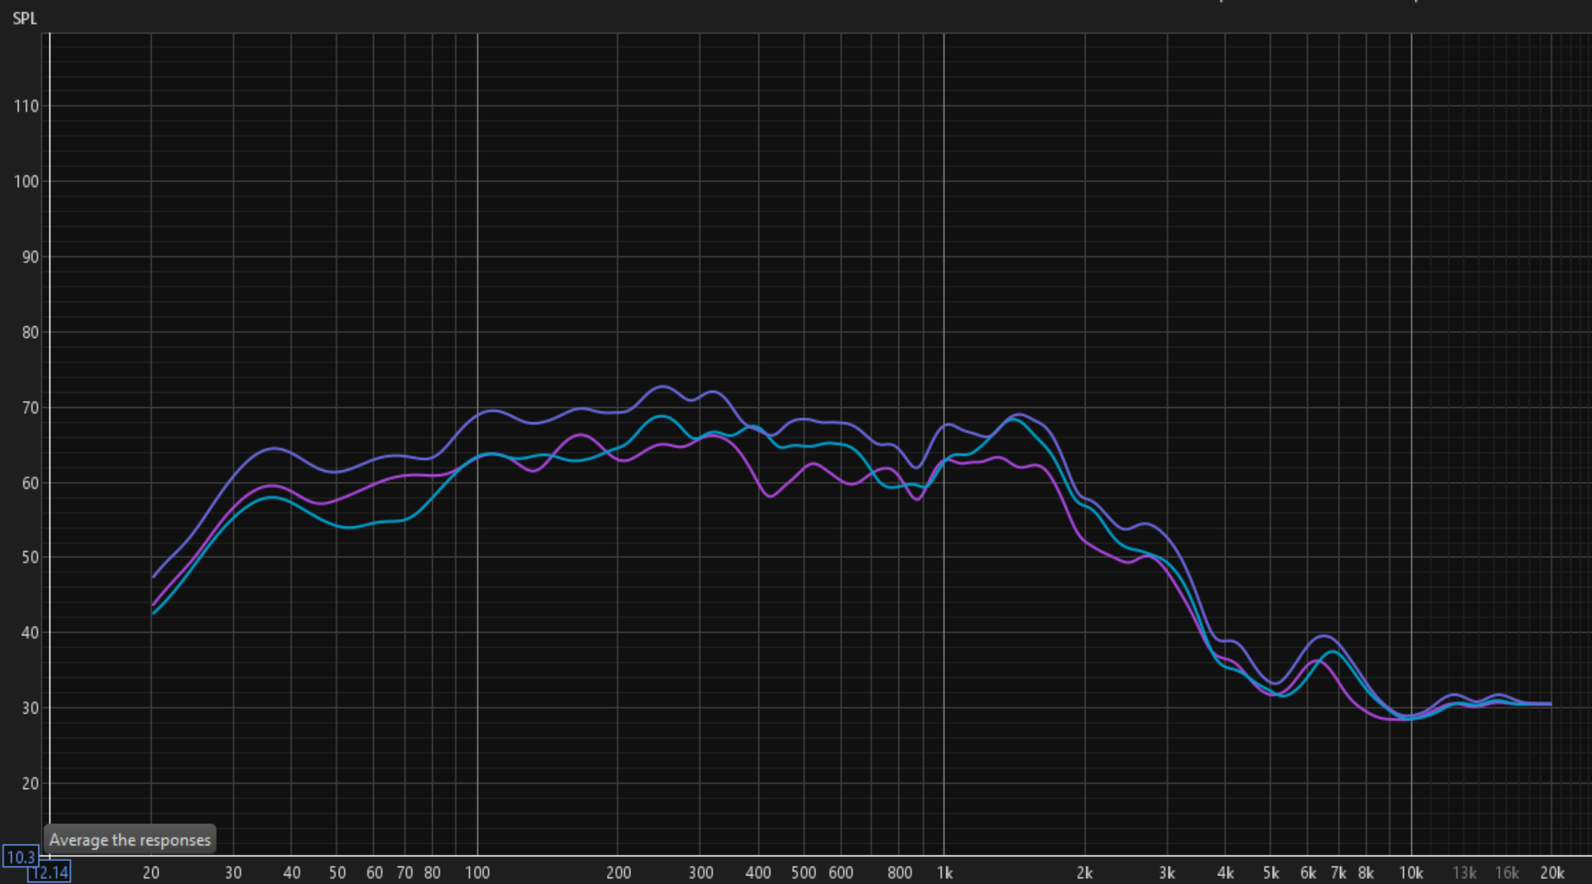Image resolution: width=1592 pixels, height=884 pixels.
Task: Click the SPL axis title label
Action: (x=25, y=18)
